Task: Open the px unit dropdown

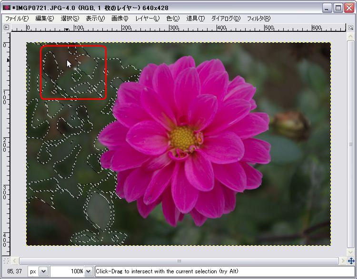Action: tap(43, 271)
